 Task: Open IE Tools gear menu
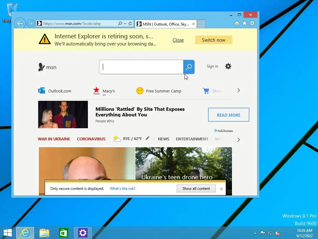pos(252,23)
